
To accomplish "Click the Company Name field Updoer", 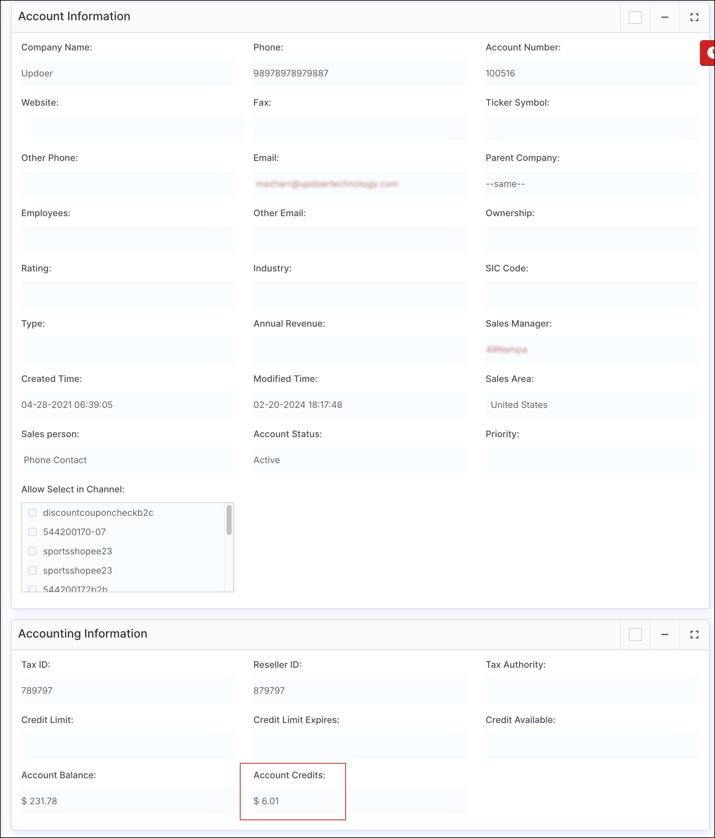I will [128, 73].
